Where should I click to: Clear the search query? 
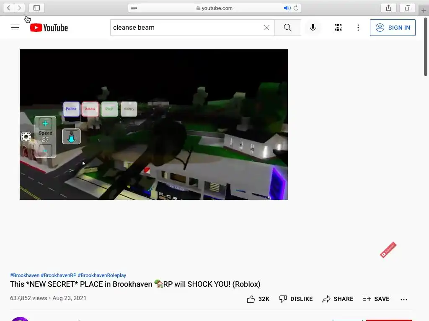pos(267,28)
